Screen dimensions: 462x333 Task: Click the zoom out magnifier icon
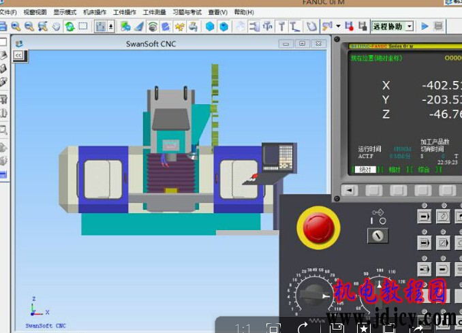29,27
